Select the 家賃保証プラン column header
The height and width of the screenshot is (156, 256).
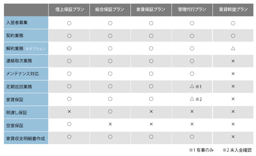coord(151,10)
